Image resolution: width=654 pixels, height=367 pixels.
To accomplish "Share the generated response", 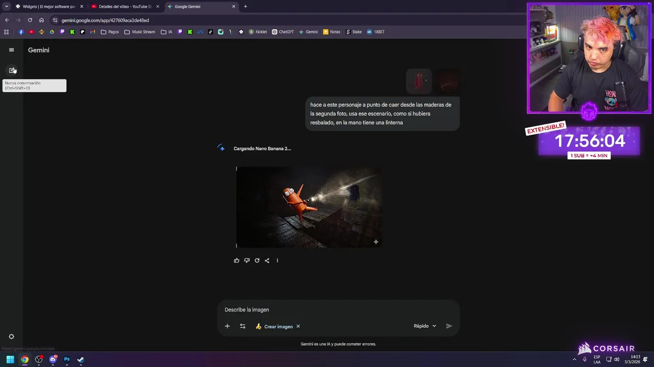I will click(267, 260).
